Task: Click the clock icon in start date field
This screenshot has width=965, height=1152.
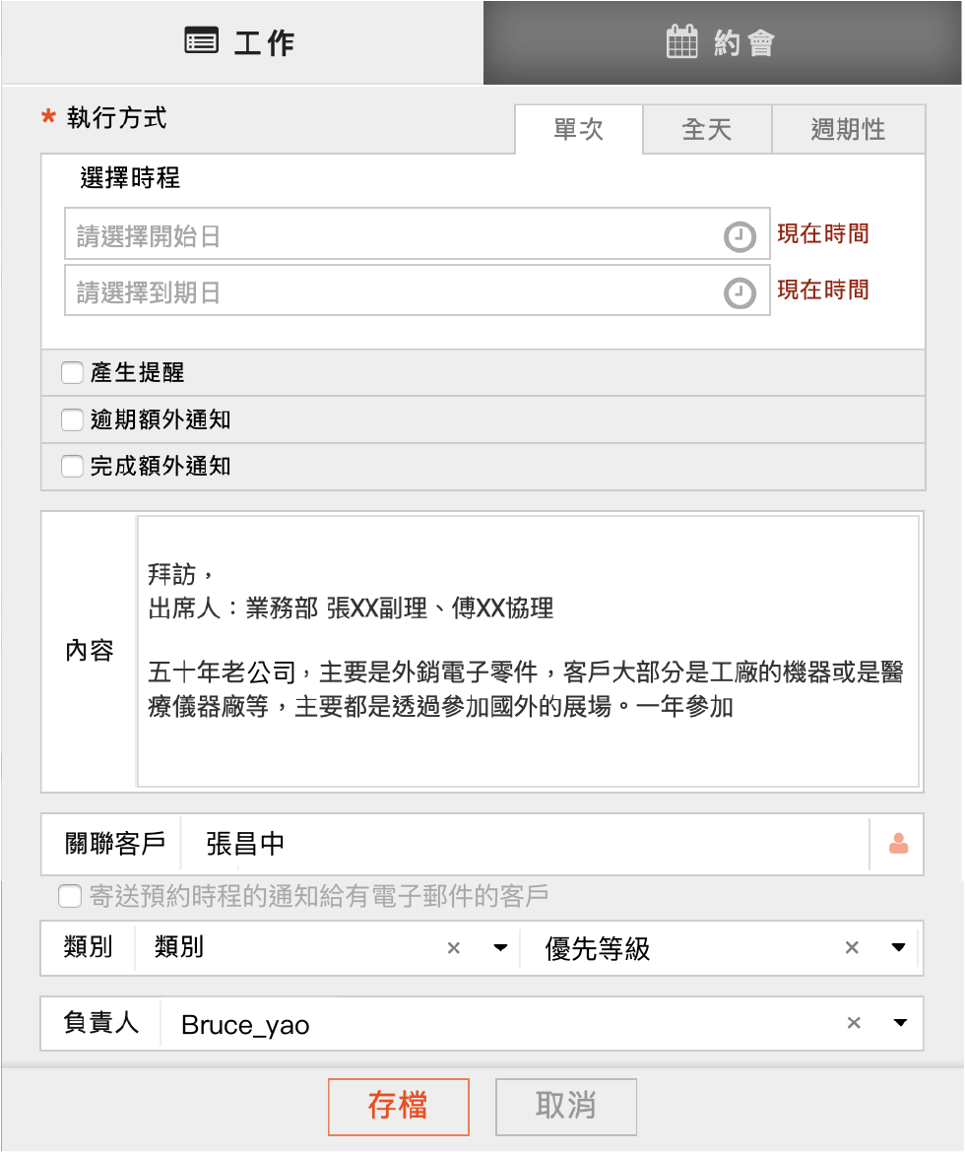Action: [x=740, y=236]
